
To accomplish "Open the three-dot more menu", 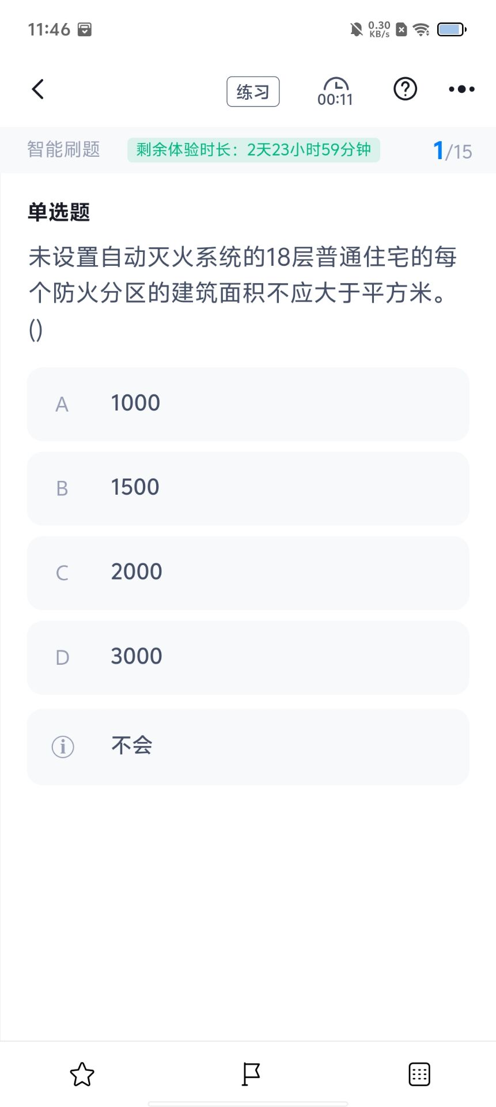I will [x=462, y=89].
